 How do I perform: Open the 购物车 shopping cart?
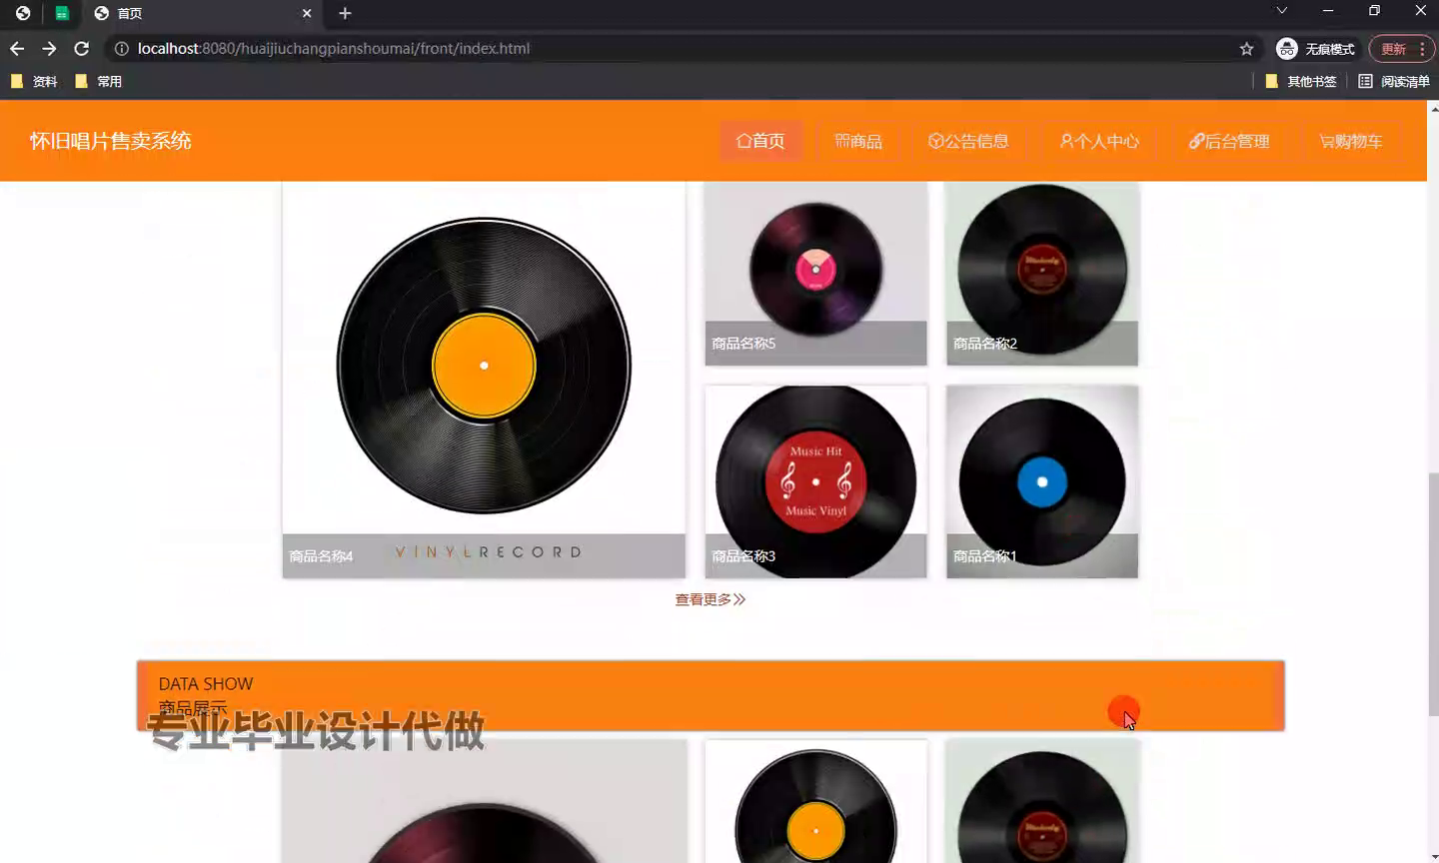[1351, 141]
